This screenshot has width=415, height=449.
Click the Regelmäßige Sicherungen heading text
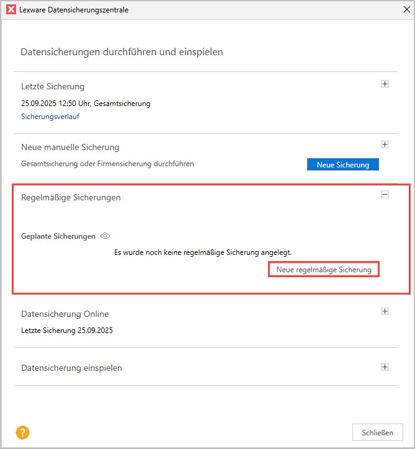click(71, 198)
